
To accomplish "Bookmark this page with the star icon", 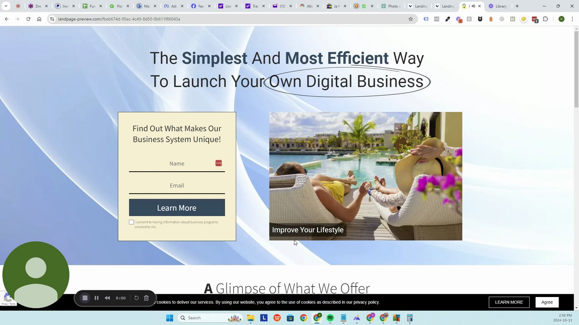I will tap(411, 19).
